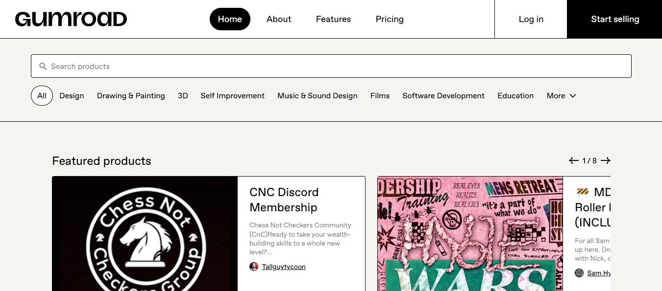Click the Gumroad logo
662x291 pixels.
coord(71,19)
